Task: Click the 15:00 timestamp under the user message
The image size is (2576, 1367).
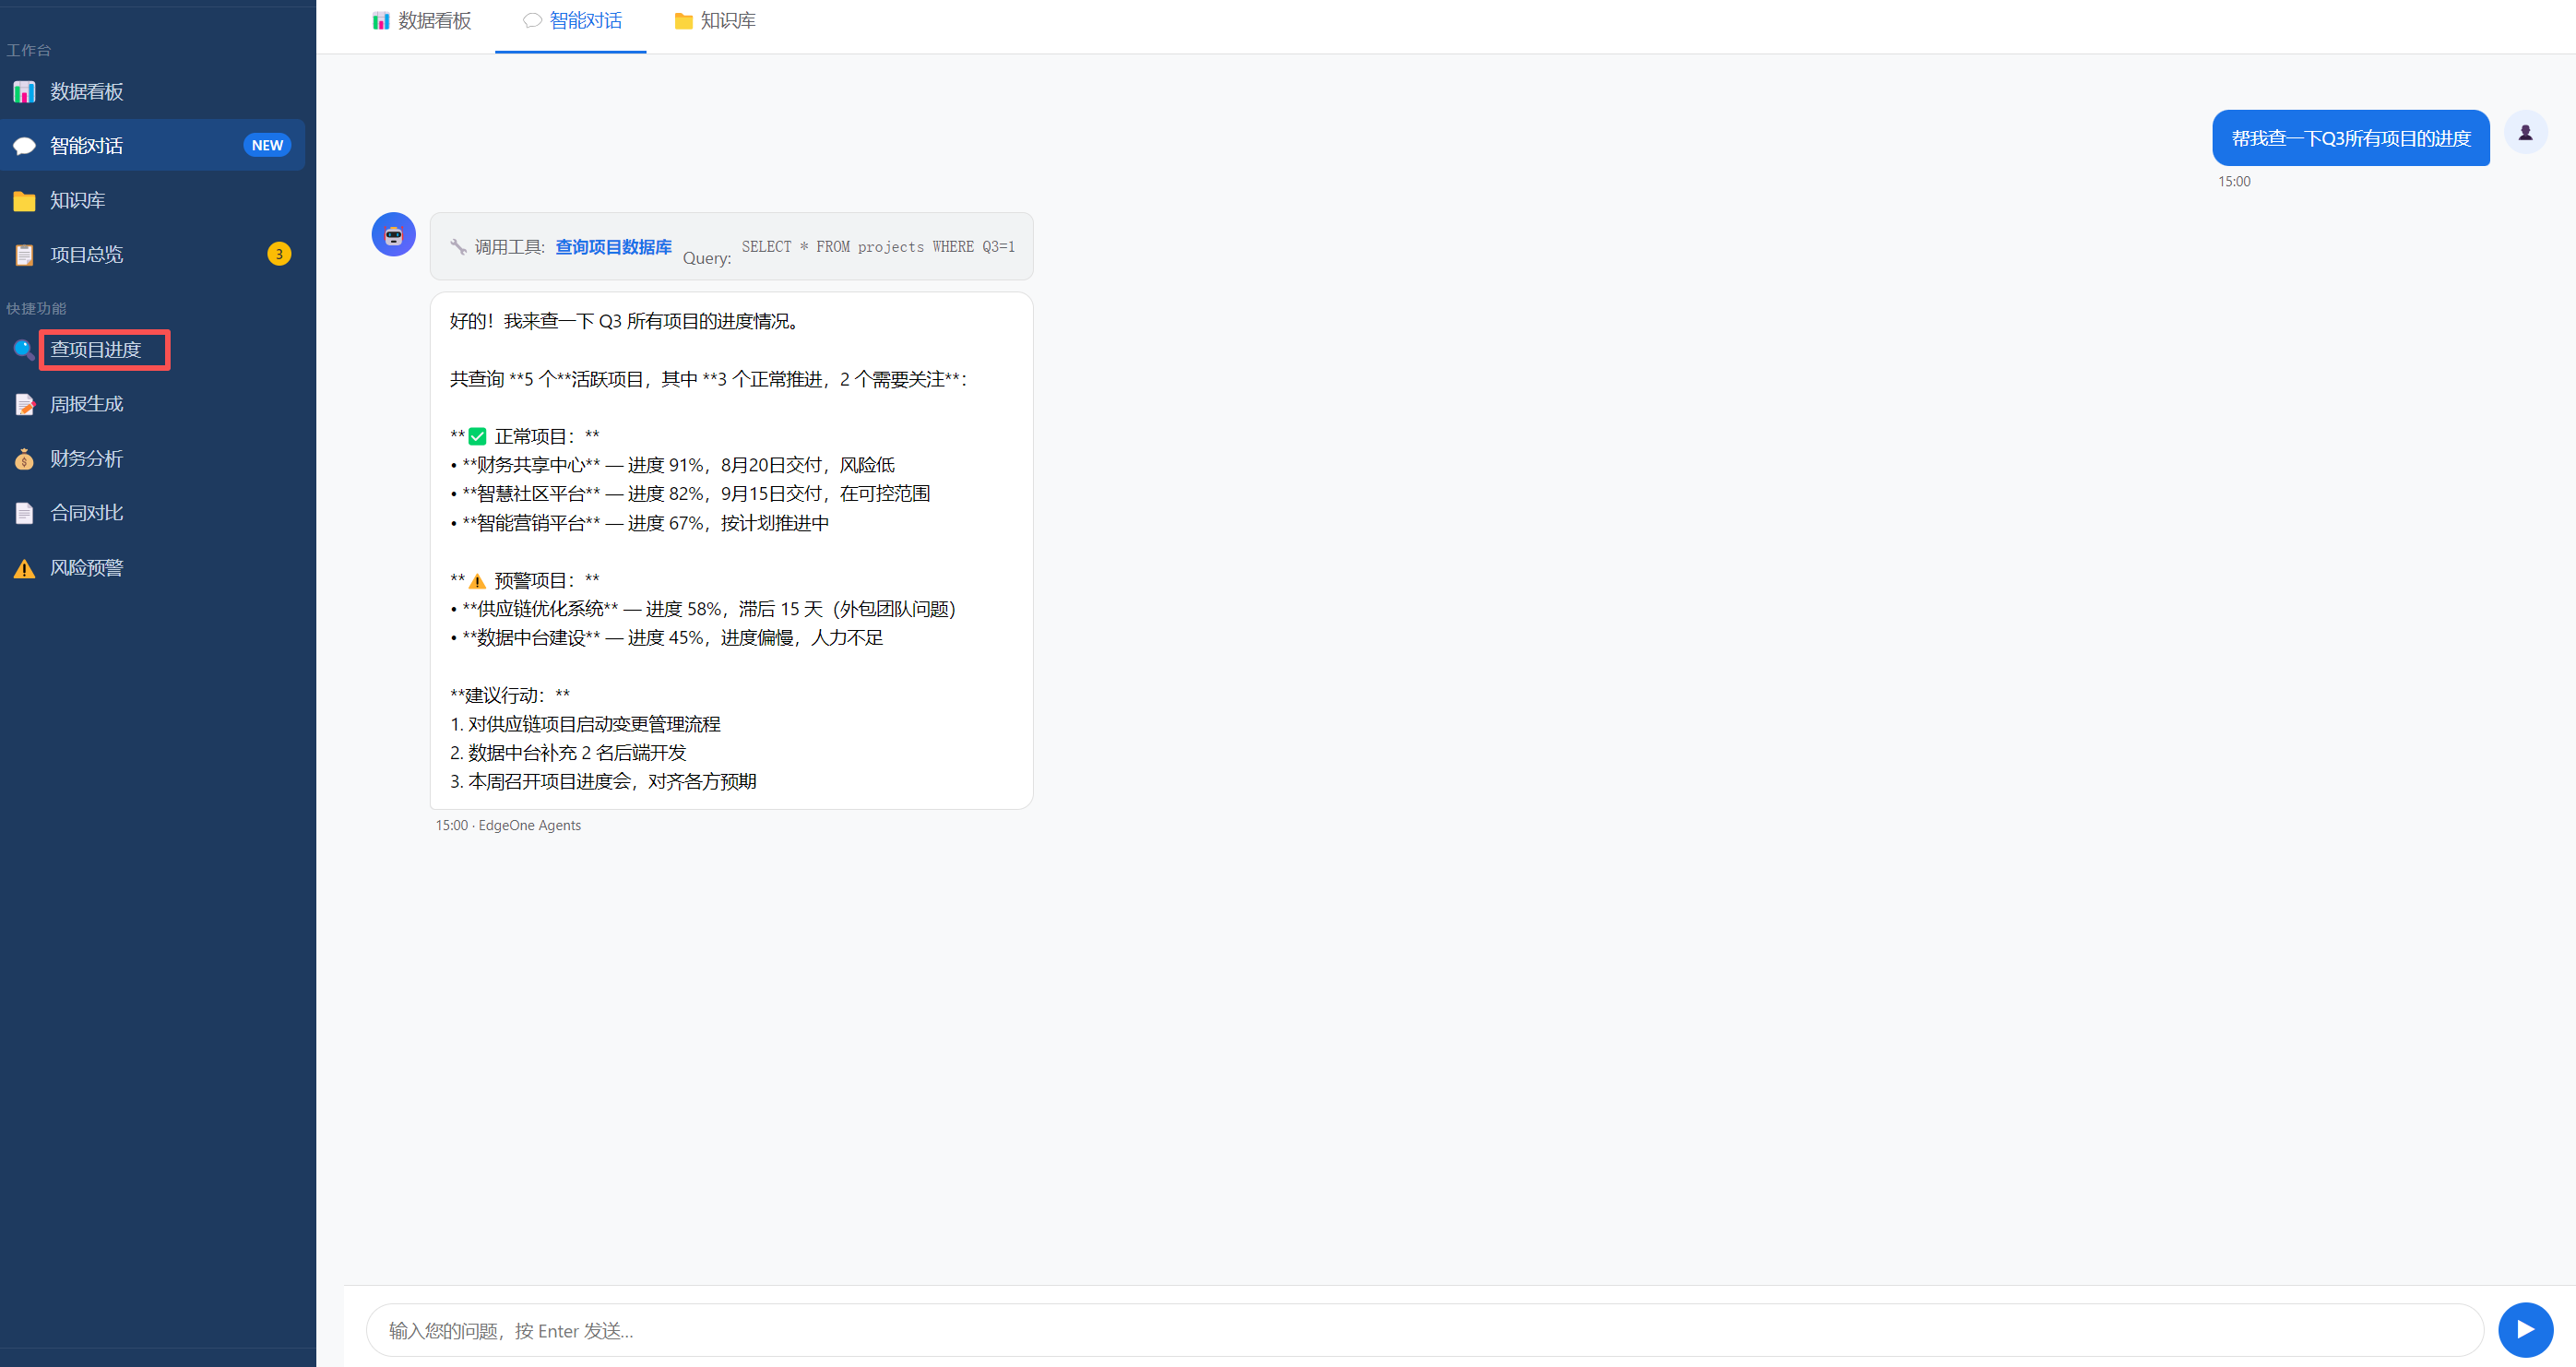Action: click(x=2234, y=182)
